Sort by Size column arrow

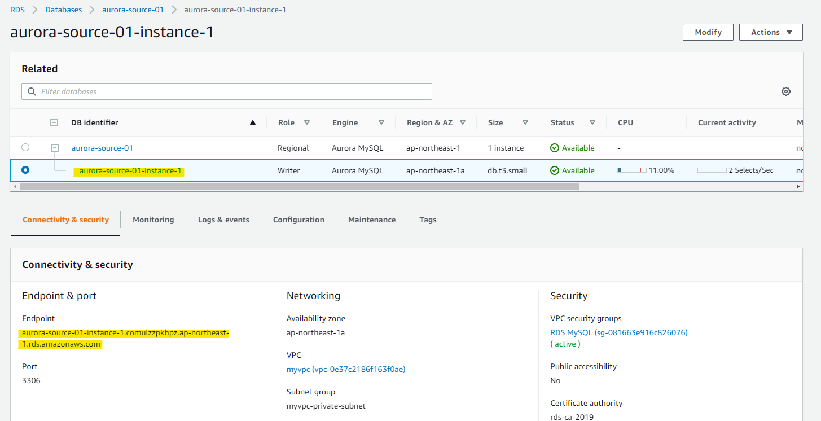525,122
